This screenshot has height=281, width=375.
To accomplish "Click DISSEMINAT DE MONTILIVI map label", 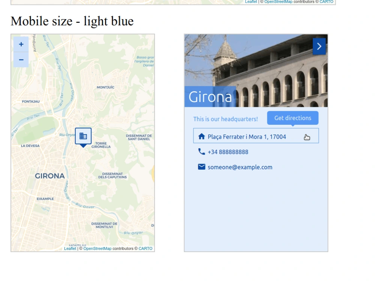I will 104,225.
